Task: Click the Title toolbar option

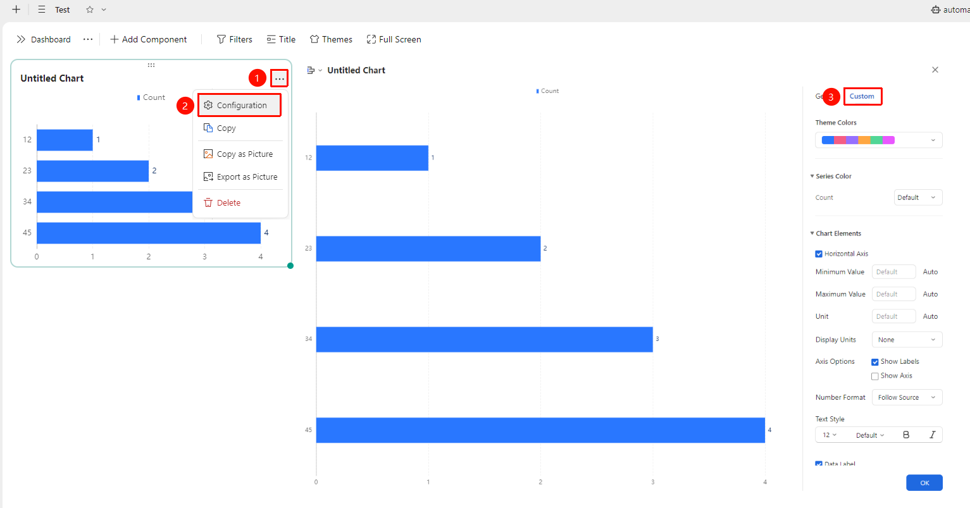Action: click(x=281, y=39)
